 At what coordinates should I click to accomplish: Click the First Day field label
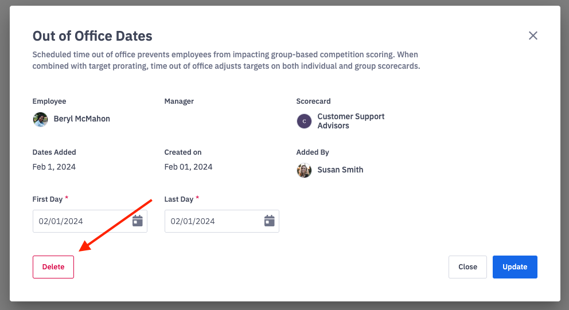pyautogui.click(x=48, y=199)
